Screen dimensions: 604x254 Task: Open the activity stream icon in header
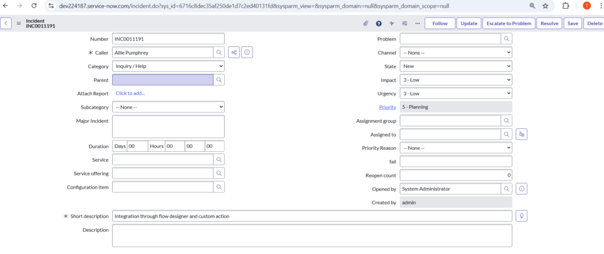[x=392, y=24]
